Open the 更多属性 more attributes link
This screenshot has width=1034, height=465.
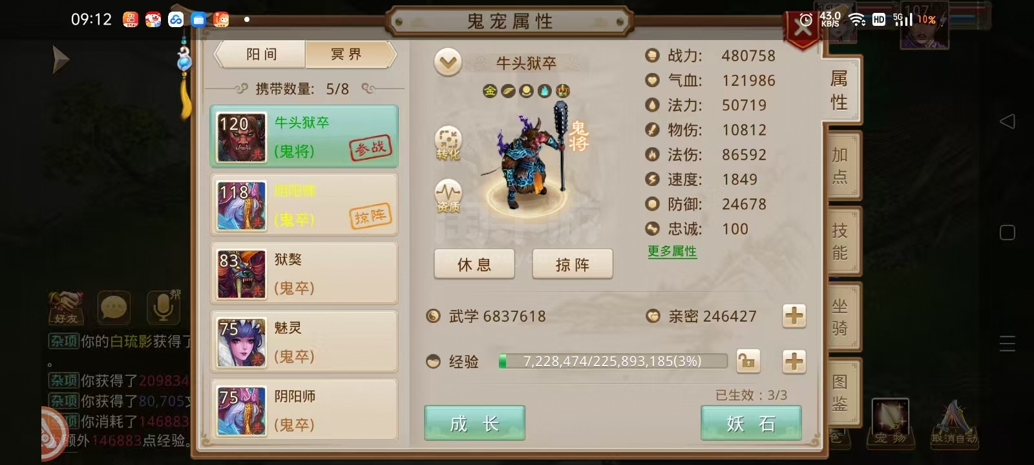672,251
